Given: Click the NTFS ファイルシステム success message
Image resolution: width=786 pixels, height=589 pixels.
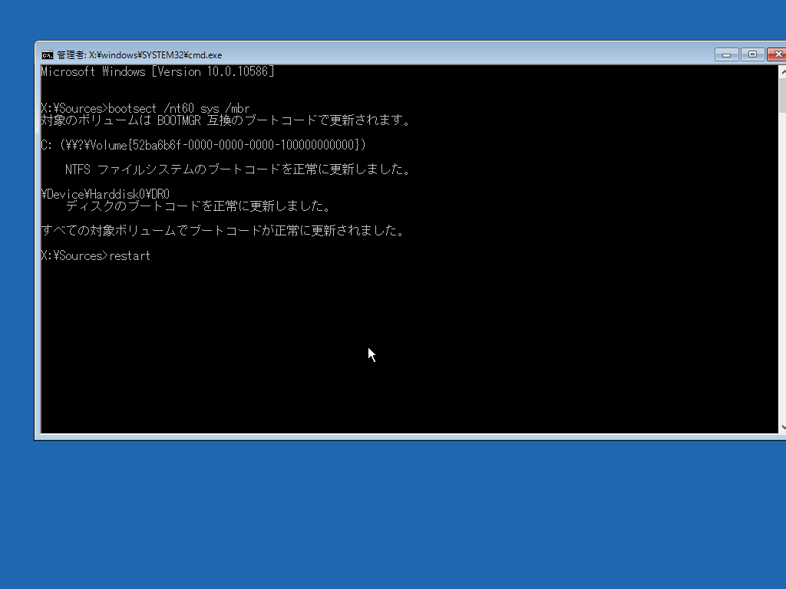Looking at the screenshot, I should coord(238,169).
